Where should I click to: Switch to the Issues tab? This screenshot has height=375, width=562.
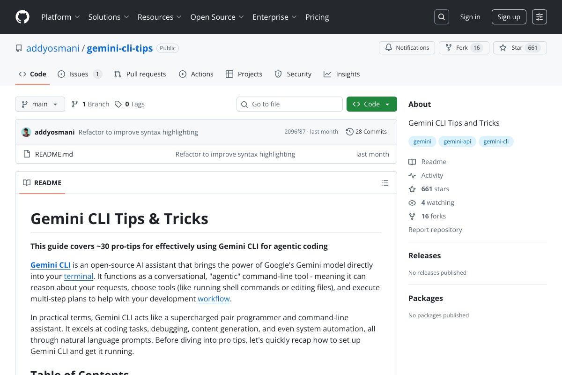click(x=80, y=74)
